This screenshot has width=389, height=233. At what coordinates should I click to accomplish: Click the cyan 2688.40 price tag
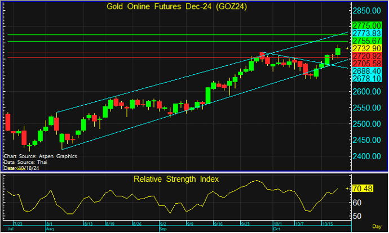tap(367, 71)
